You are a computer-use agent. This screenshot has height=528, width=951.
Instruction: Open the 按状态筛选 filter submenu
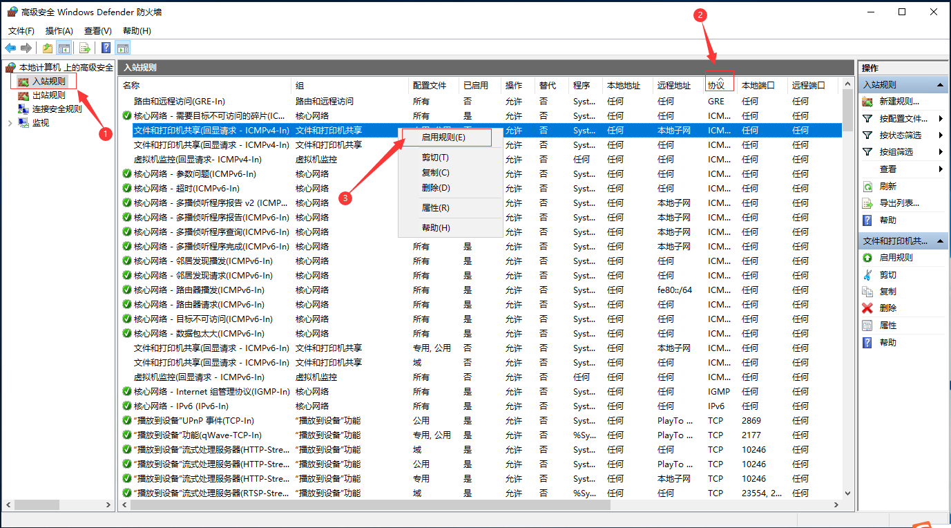pyautogui.click(x=903, y=135)
